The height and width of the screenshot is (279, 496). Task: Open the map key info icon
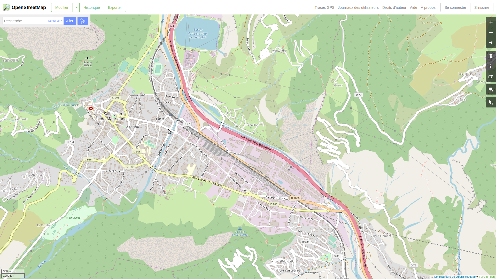click(491, 66)
